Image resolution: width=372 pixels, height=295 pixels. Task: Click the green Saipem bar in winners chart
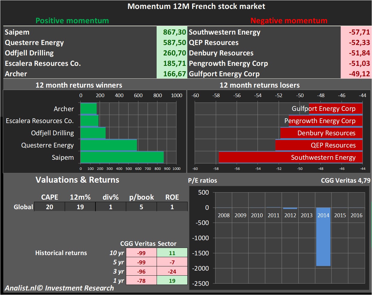[x=122, y=157]
